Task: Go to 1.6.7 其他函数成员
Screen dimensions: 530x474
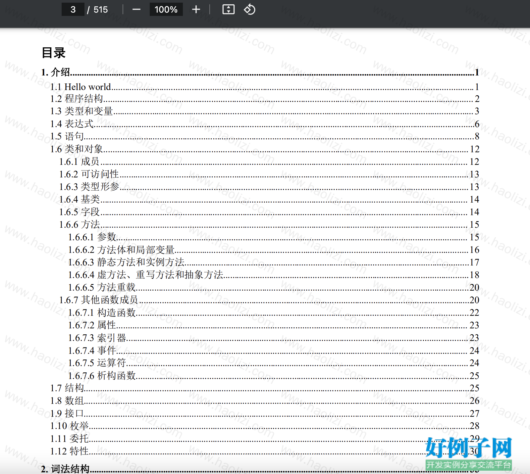Action: [x=269, y=300]
